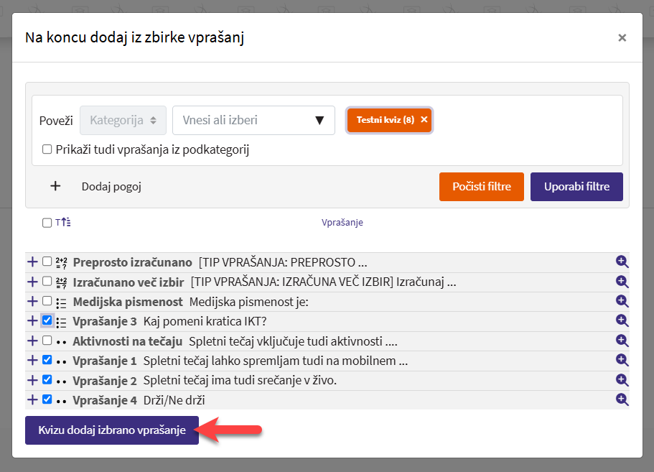Add Aktivnosti na tečaju with plus icon
The width and height of the screenshot is (654, 472).
pyautogui.click(x=32, y=341)
